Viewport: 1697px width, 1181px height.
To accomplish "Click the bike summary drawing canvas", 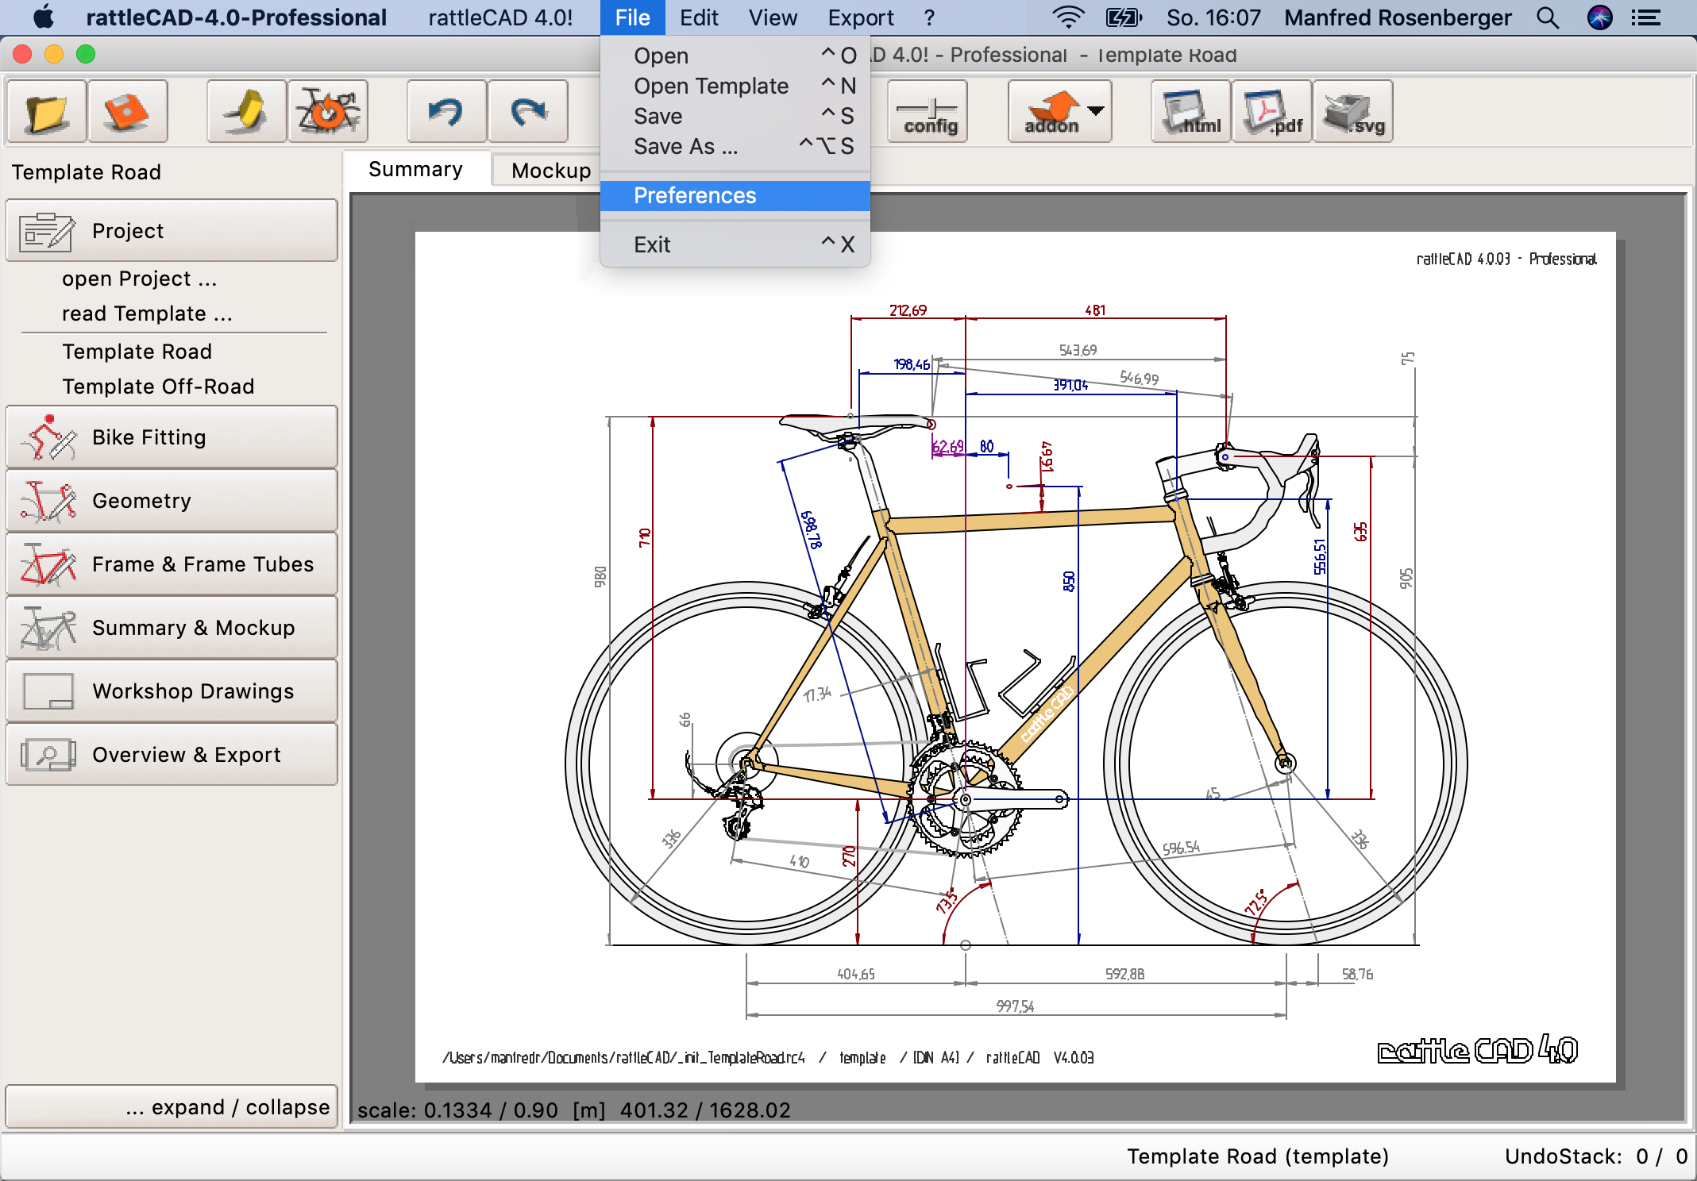I will click(1015, 656).
